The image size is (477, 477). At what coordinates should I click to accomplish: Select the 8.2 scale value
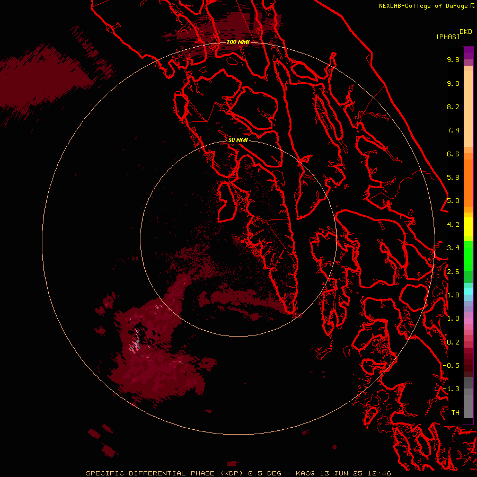pos(453,107)
